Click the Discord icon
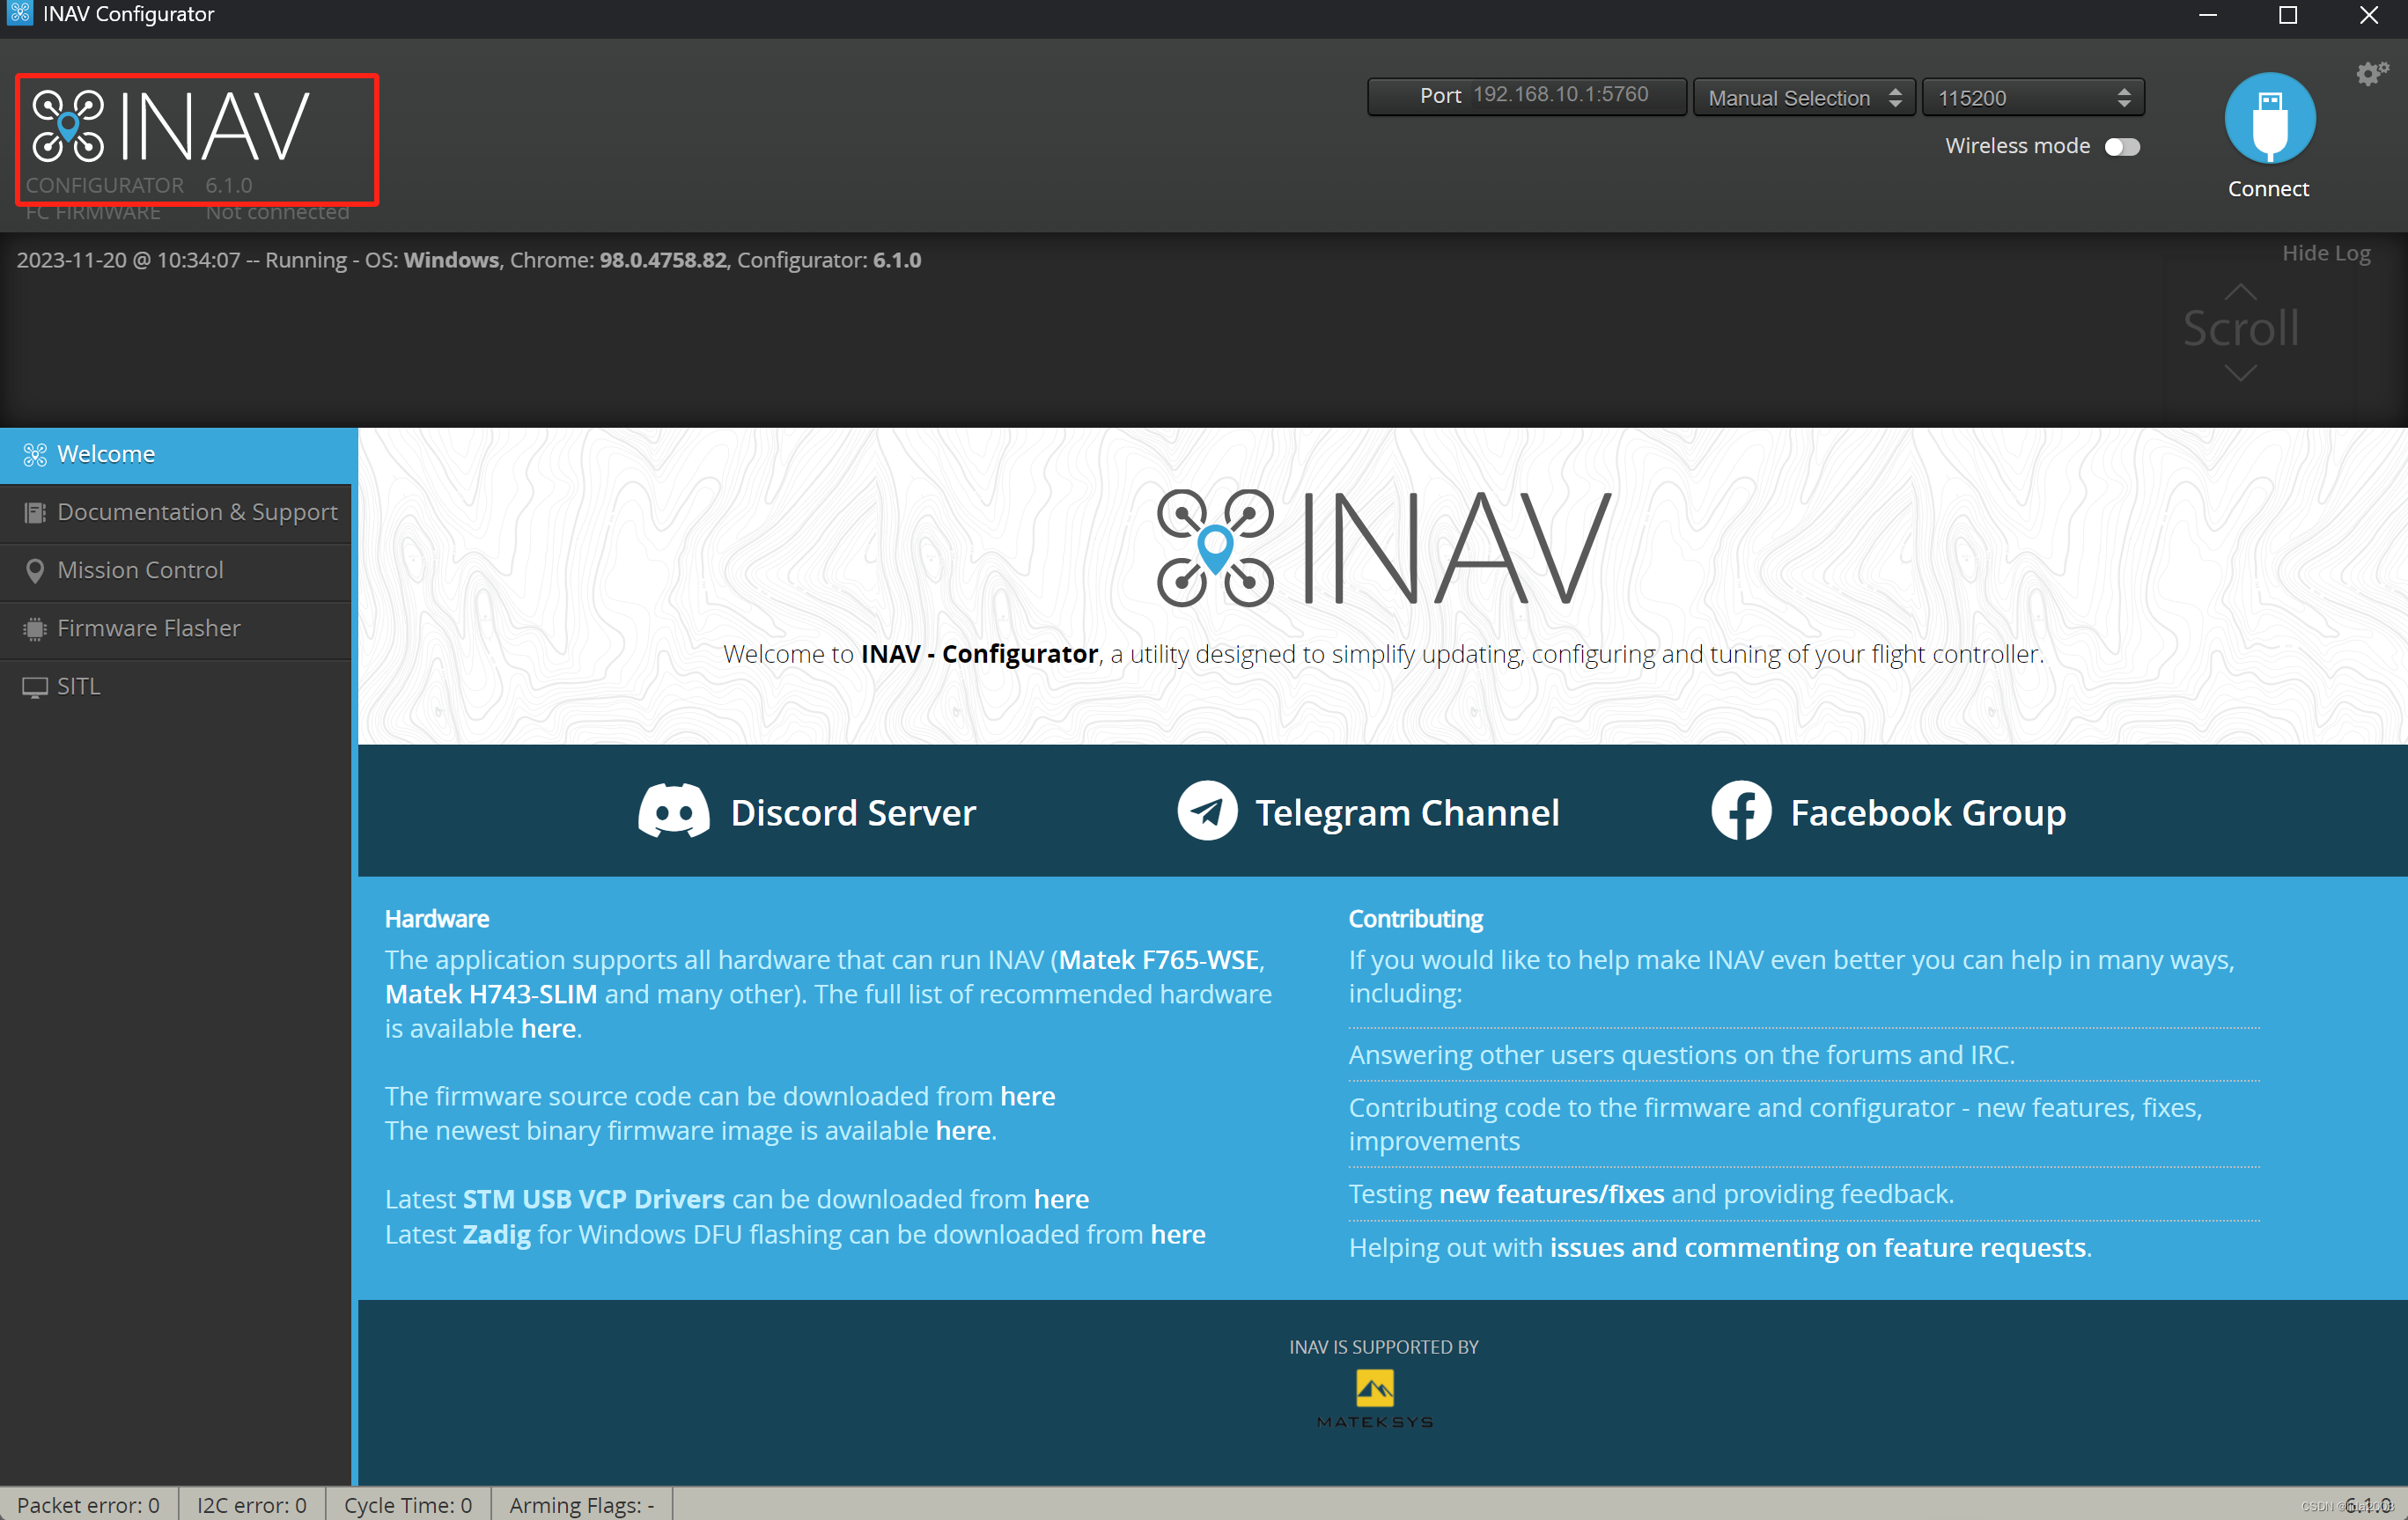This screenshot has height=1520, width=2408. (x=673, y=811)
